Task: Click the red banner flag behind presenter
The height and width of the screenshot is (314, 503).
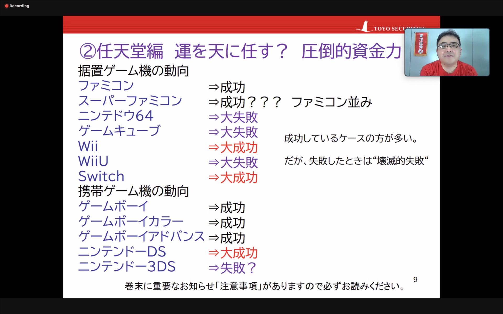Action: point(420,44)
